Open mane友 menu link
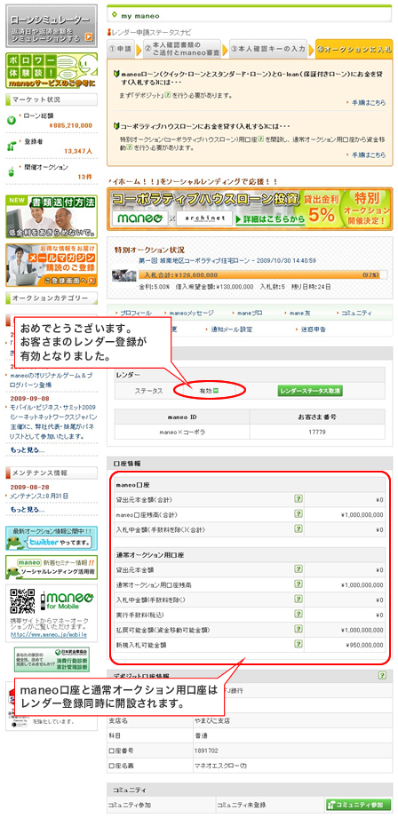 [x=300, y=313]
